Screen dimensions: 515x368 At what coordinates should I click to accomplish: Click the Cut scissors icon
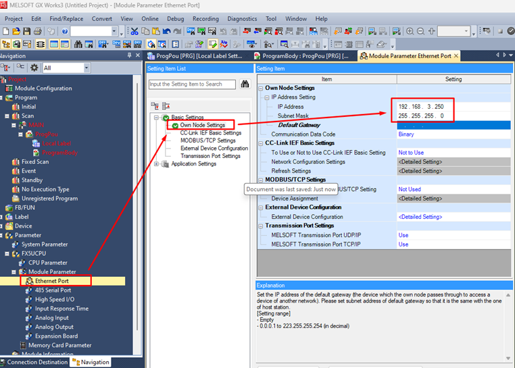[x=134, y=31]
